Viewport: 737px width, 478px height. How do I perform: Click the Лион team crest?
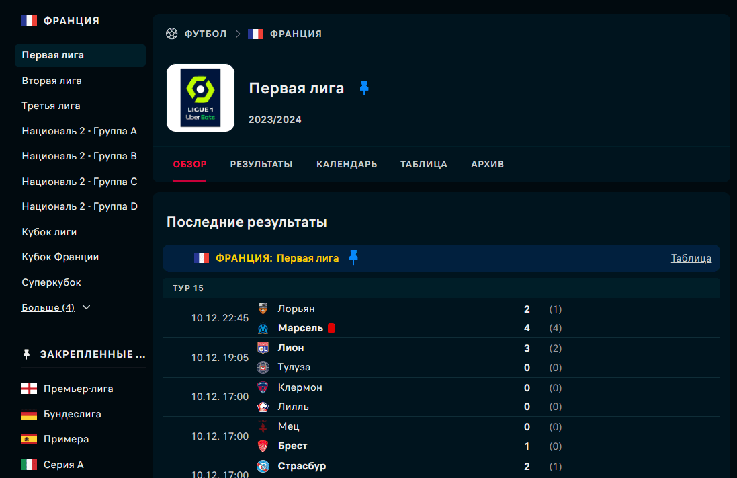click(263, 348)
